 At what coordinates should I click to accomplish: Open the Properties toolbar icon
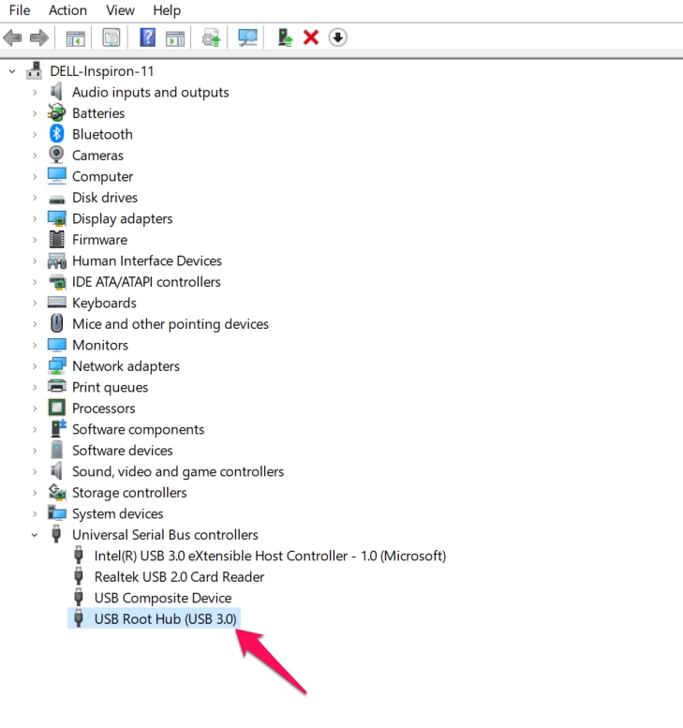tap(111, 37)
